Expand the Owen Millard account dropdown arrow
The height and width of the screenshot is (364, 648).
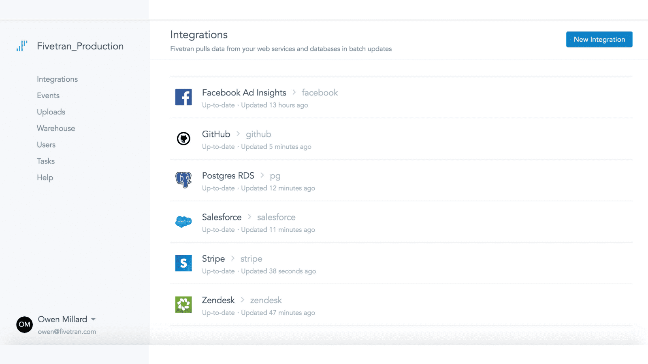(94, 319)
